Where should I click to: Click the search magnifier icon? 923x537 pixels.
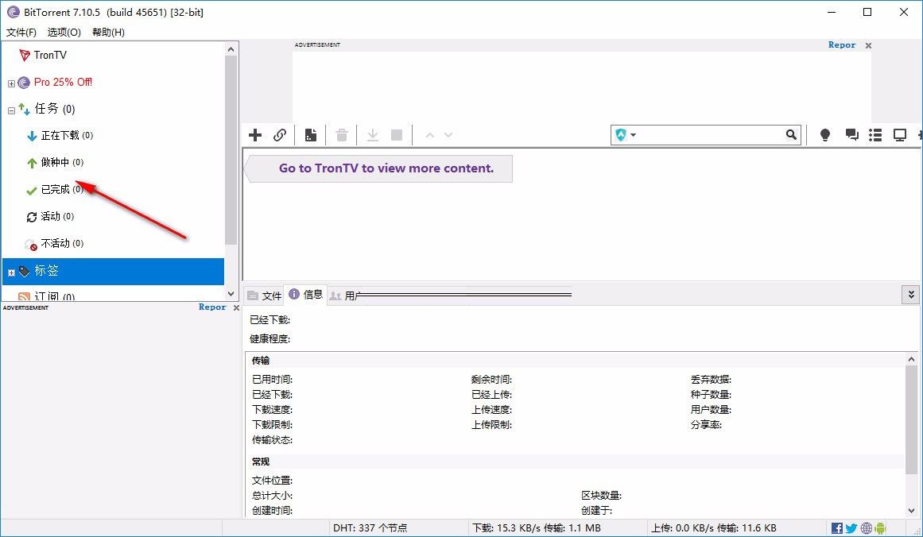(x=791, y=135)
